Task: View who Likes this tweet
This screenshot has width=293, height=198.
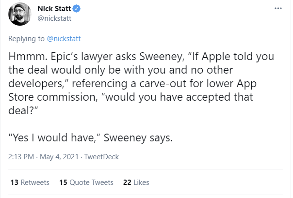Action: [x=142, y=183]
